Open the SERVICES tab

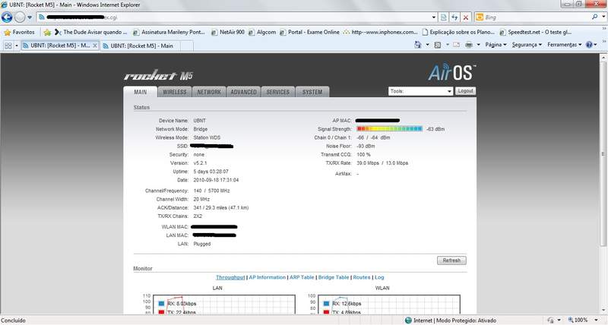coord(277,92)
